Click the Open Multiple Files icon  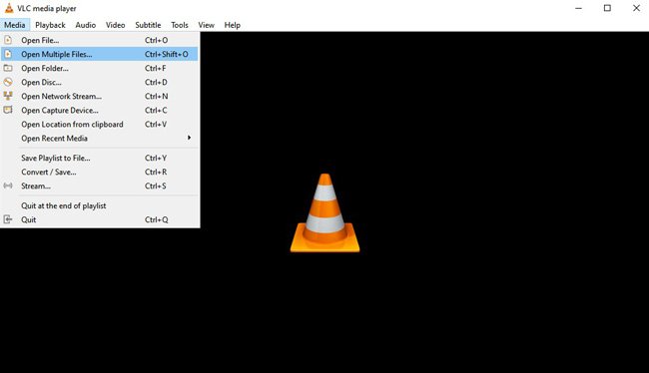pyautogui.click(x=8, y=54)
